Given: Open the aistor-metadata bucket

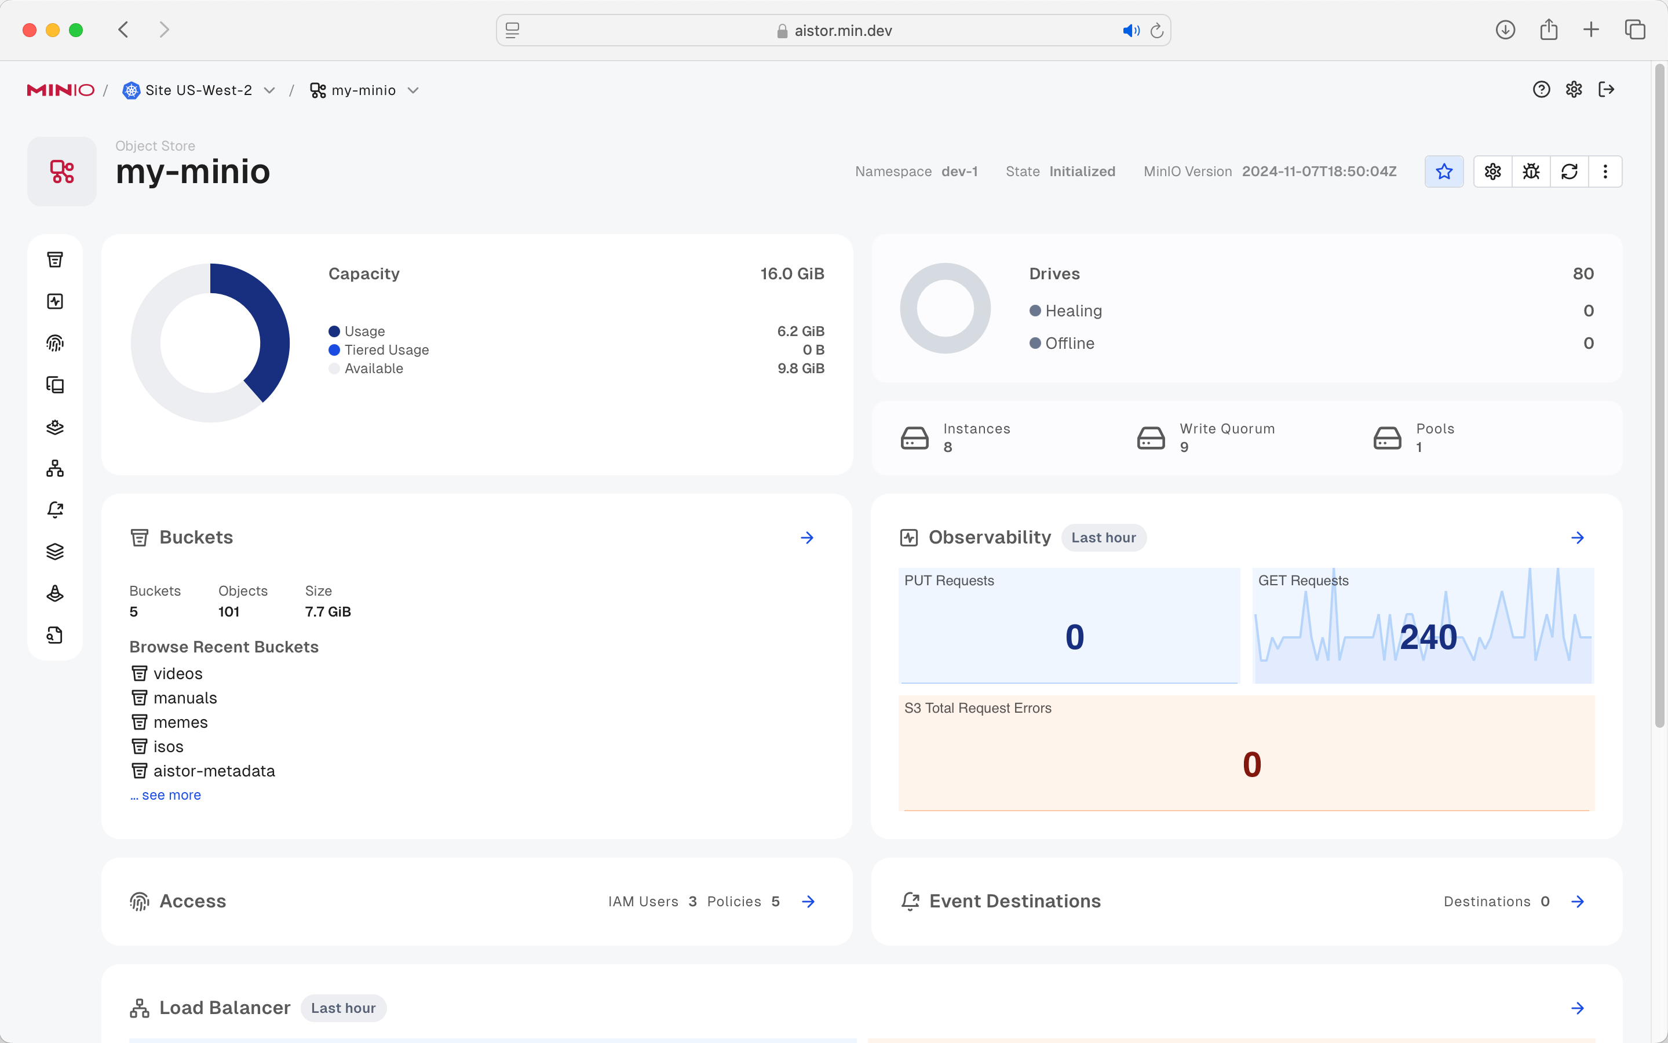Looking at the screenshot, I should [x=203, y=771].
